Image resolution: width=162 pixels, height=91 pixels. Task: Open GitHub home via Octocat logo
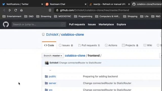(x=6, y=24)
